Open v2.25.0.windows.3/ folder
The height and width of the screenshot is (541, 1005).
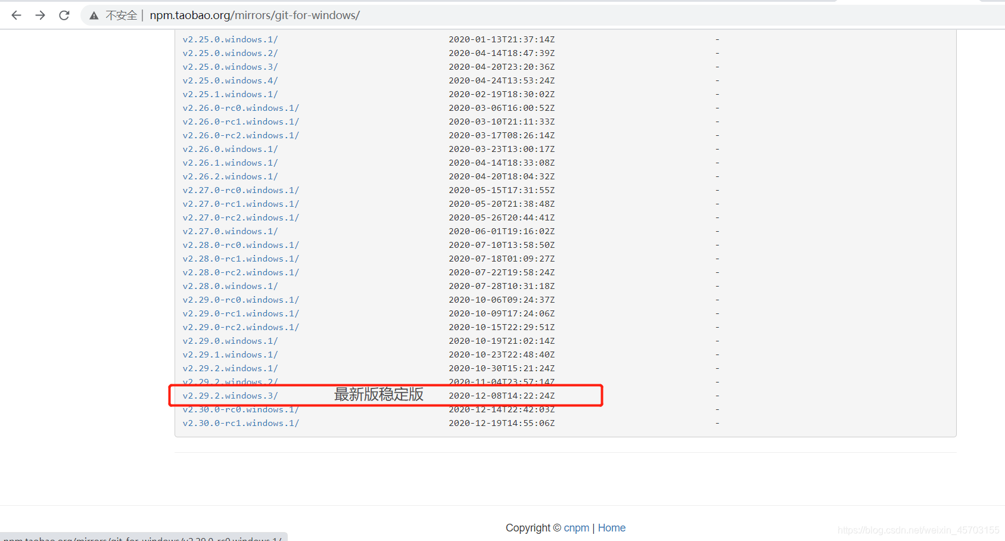coord(230,67)
